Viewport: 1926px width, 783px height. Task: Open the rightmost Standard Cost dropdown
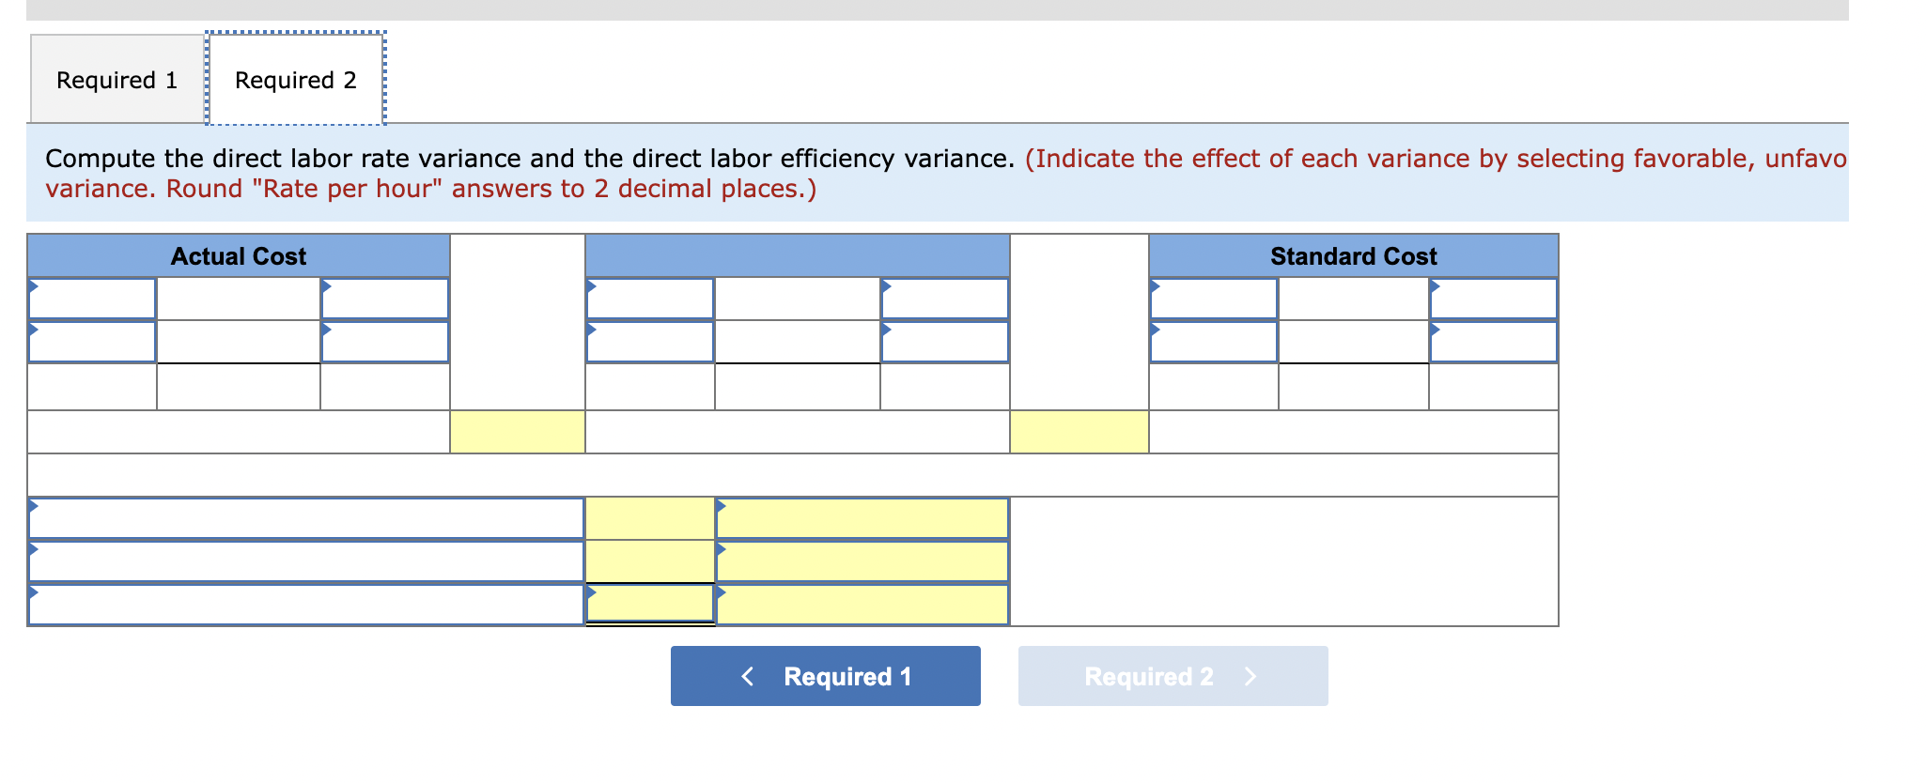coord(1494,298)
